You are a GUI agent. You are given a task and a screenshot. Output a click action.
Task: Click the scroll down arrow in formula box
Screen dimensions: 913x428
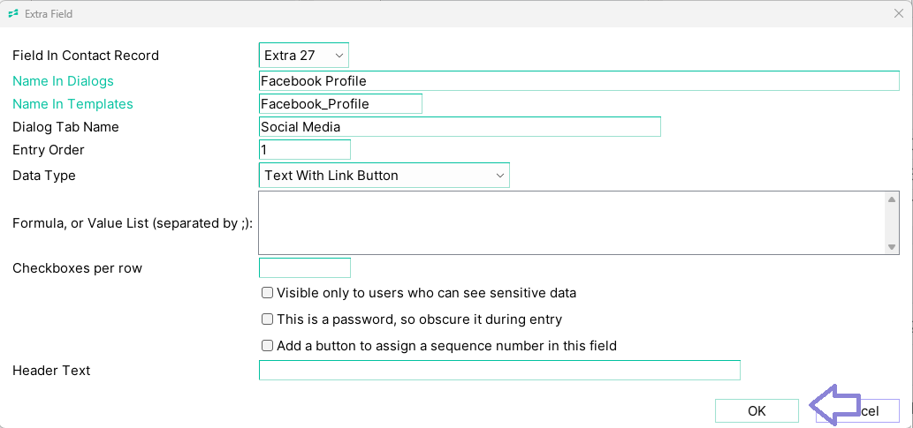coord(892,247)
